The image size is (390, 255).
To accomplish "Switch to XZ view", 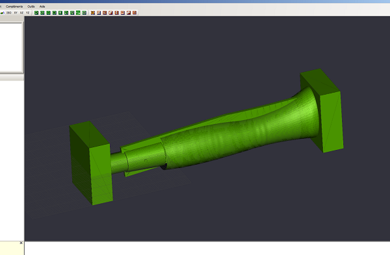I will tap(21, 13).
